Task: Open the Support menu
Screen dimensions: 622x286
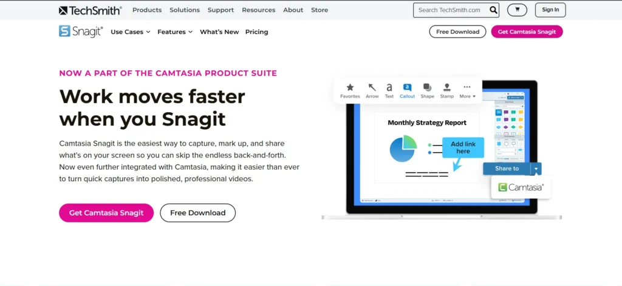Action: [x=220, y=10]
